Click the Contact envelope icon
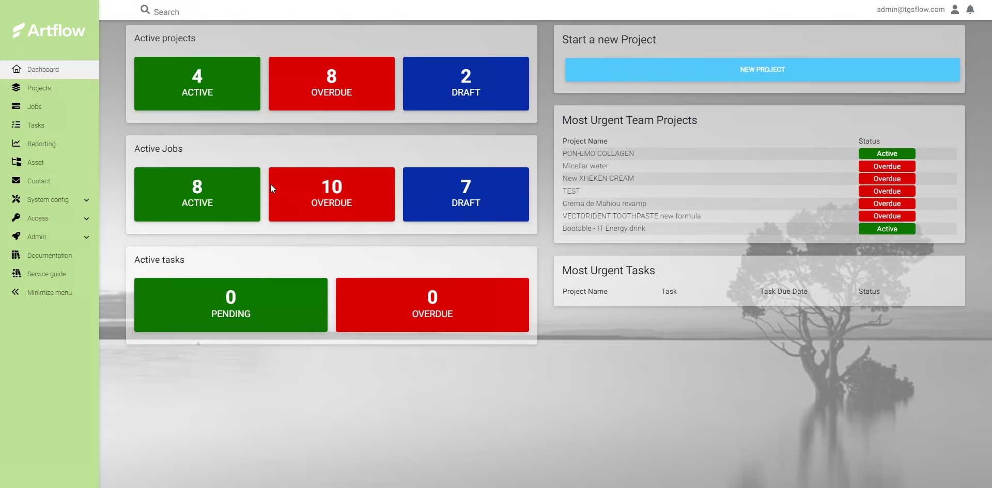Image resolution: width=992 pixels, height=488 pixels. coord(17,181)
